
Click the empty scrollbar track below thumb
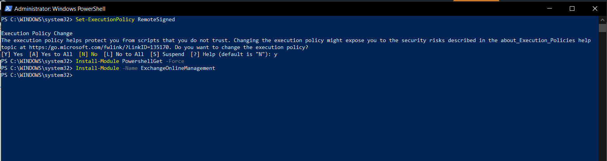602,97
